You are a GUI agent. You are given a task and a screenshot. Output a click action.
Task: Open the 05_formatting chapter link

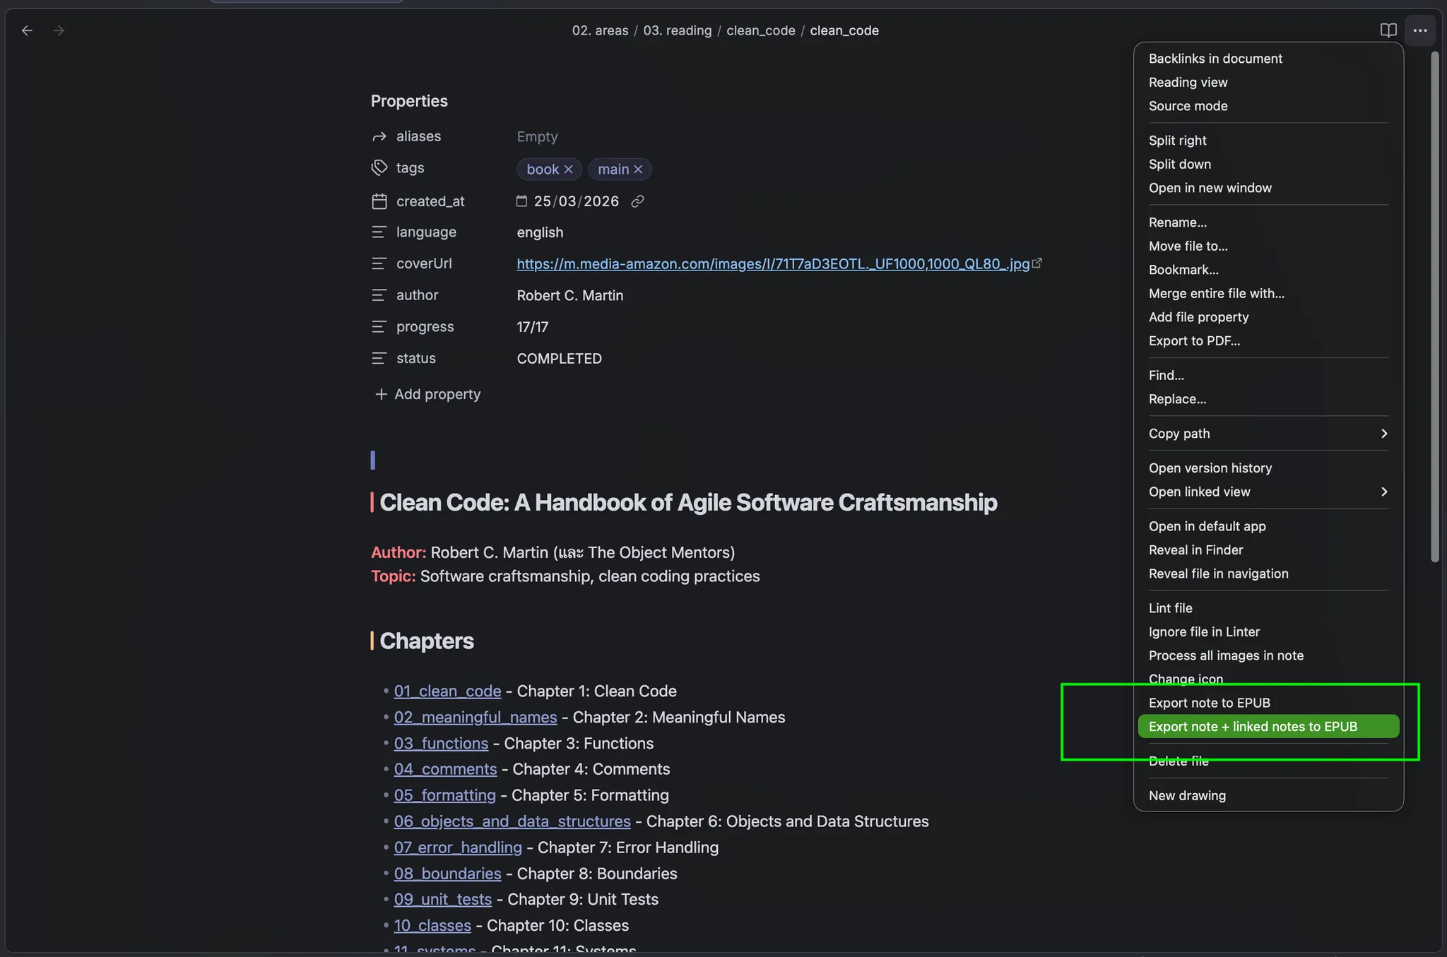pyautogui.click(x=445, y=795)
